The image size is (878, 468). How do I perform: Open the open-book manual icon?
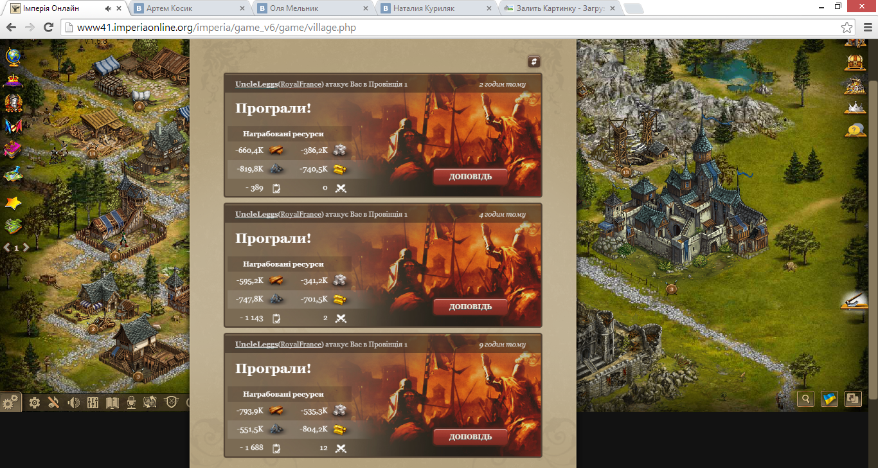pyautogui.click(x=112, y=402)
